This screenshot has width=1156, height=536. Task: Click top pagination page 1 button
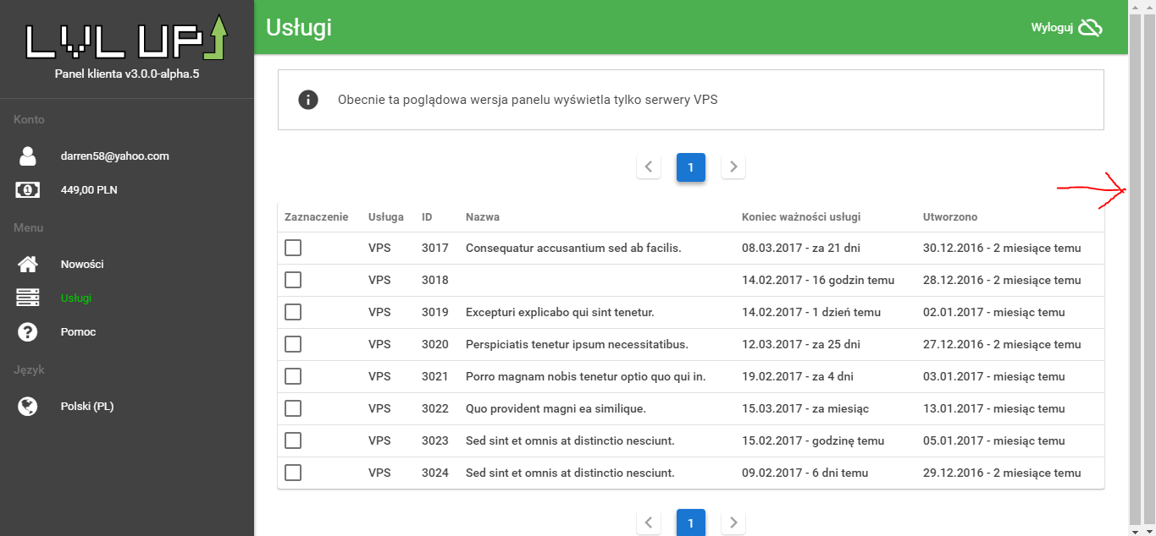click(691, 167)
